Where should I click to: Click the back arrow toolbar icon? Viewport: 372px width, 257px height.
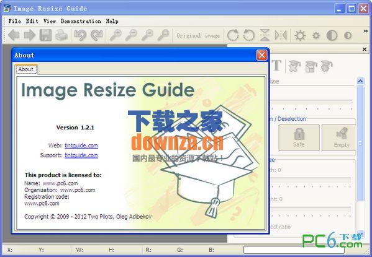point(14,35)
